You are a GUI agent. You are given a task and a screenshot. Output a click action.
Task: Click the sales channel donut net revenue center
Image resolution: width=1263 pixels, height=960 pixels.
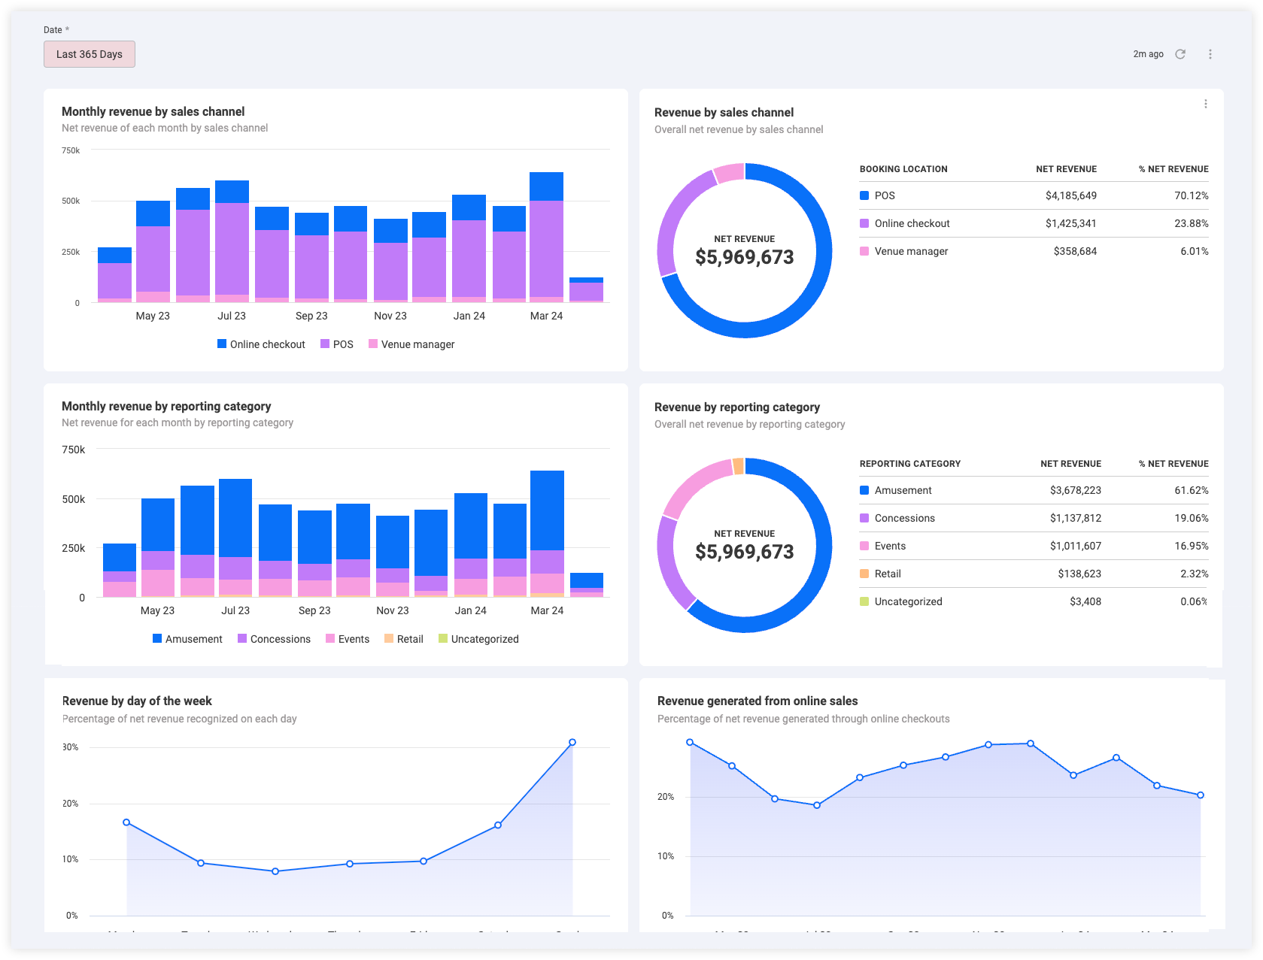[x=745, y=250]
